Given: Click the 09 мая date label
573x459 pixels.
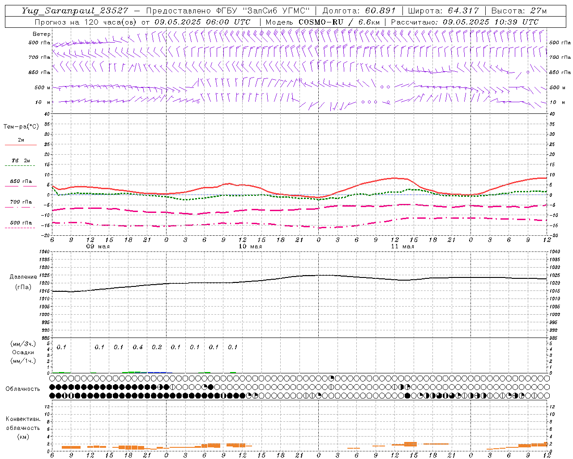Looking at the screenshot, I should (x=98, y=247).
